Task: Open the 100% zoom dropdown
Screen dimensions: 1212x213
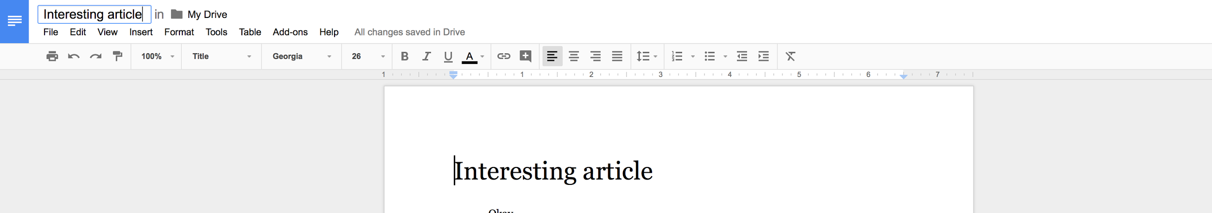Action: click(157, 56)
